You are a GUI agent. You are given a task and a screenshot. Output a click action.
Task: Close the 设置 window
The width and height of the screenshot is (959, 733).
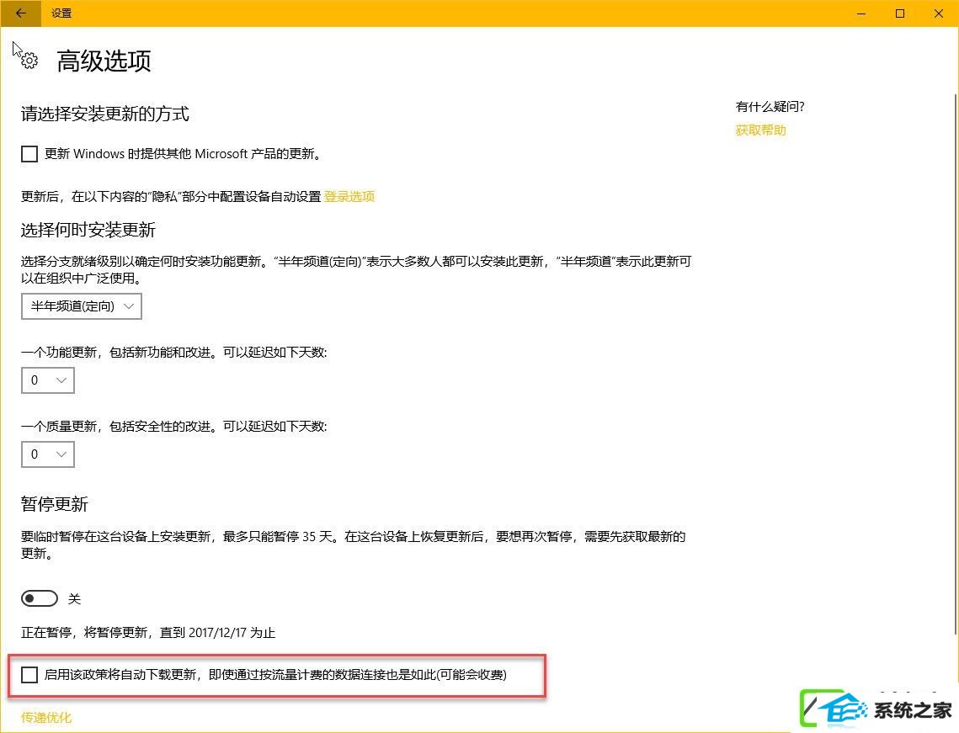click(938, 13)
